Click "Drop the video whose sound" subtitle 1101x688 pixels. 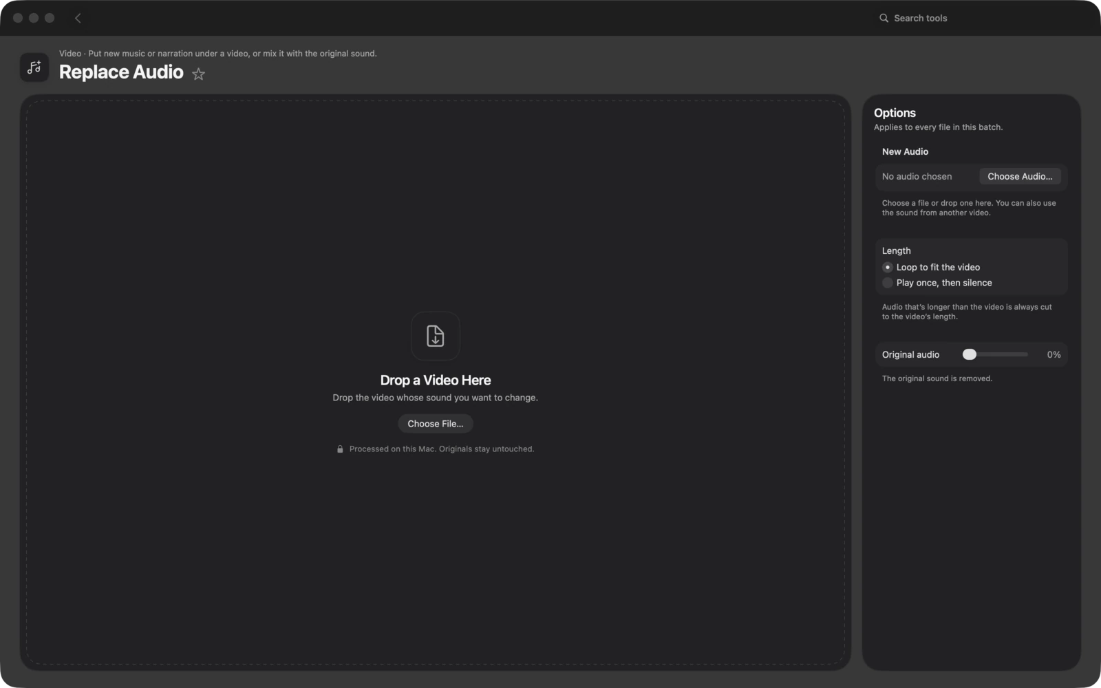[436, 398]
